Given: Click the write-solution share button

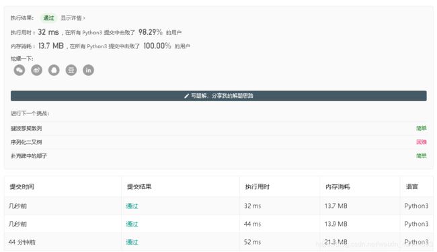Looking at the screenshot, I should 218,96.
